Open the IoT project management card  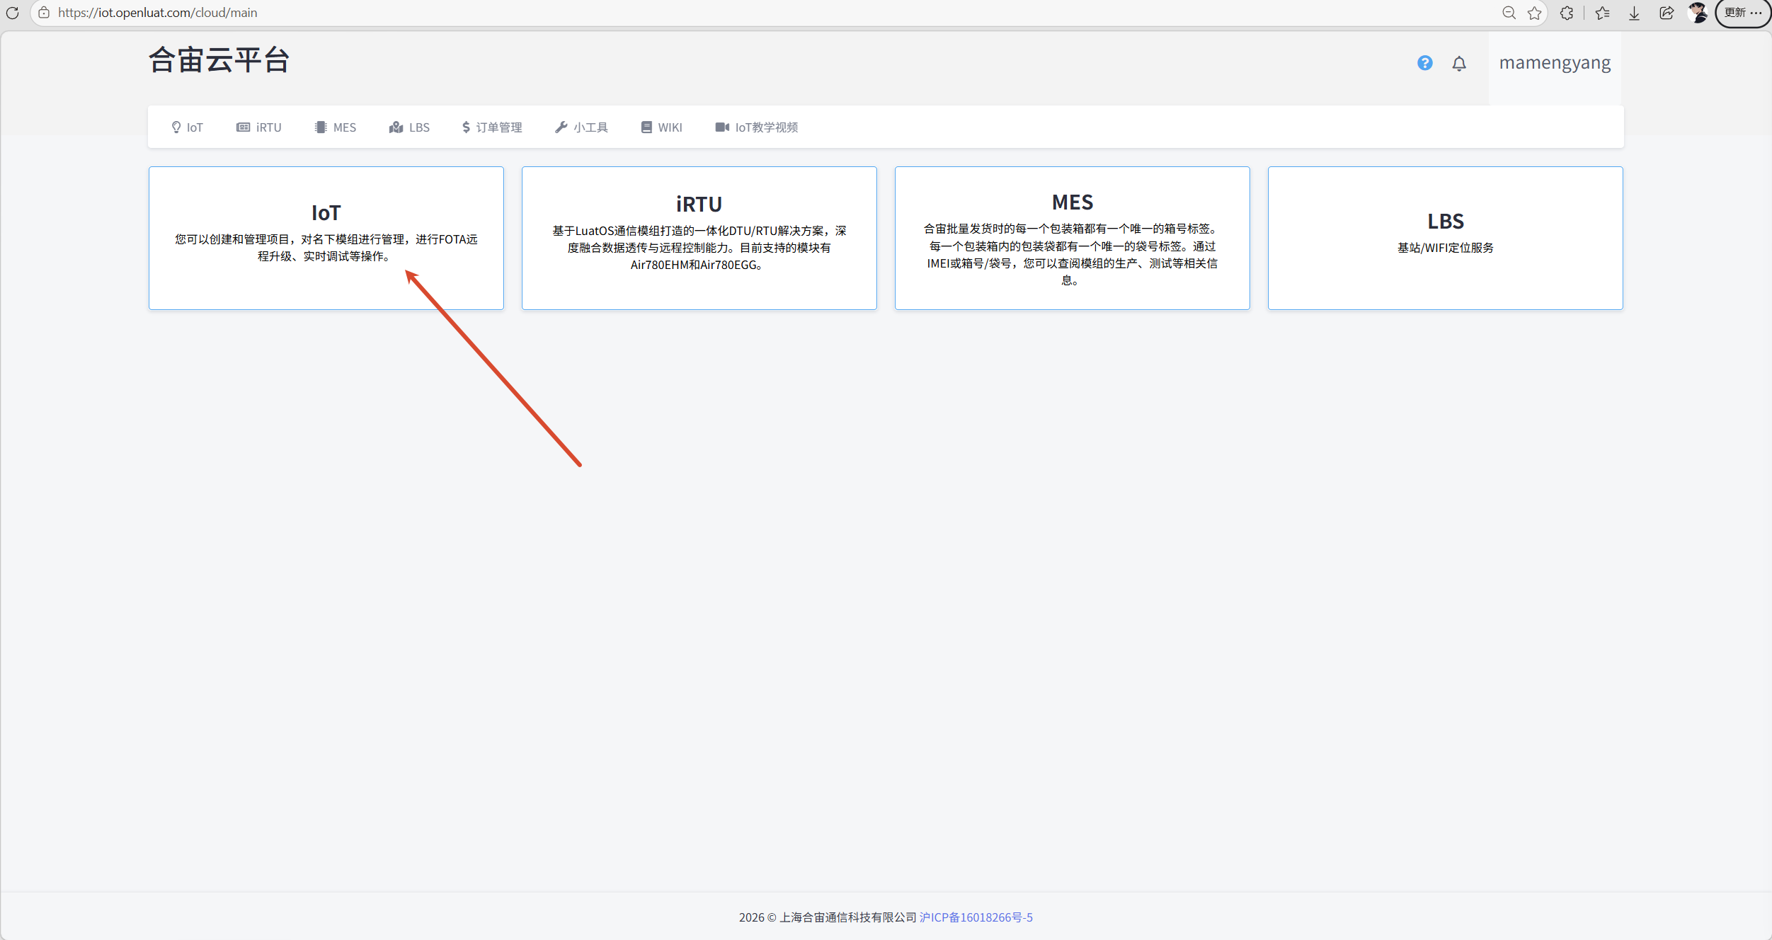pyautogui.click(x=326, y=238)
